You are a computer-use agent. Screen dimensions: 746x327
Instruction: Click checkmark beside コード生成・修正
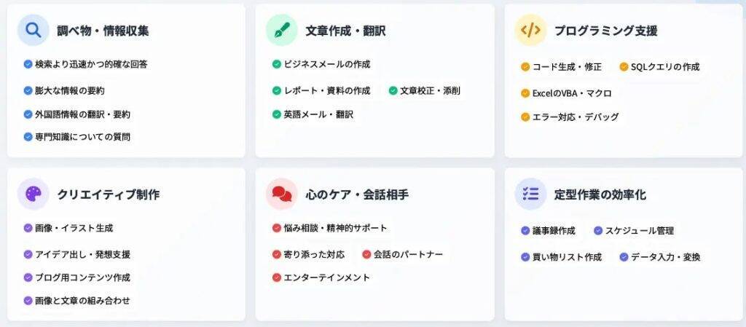coord(525,67)
